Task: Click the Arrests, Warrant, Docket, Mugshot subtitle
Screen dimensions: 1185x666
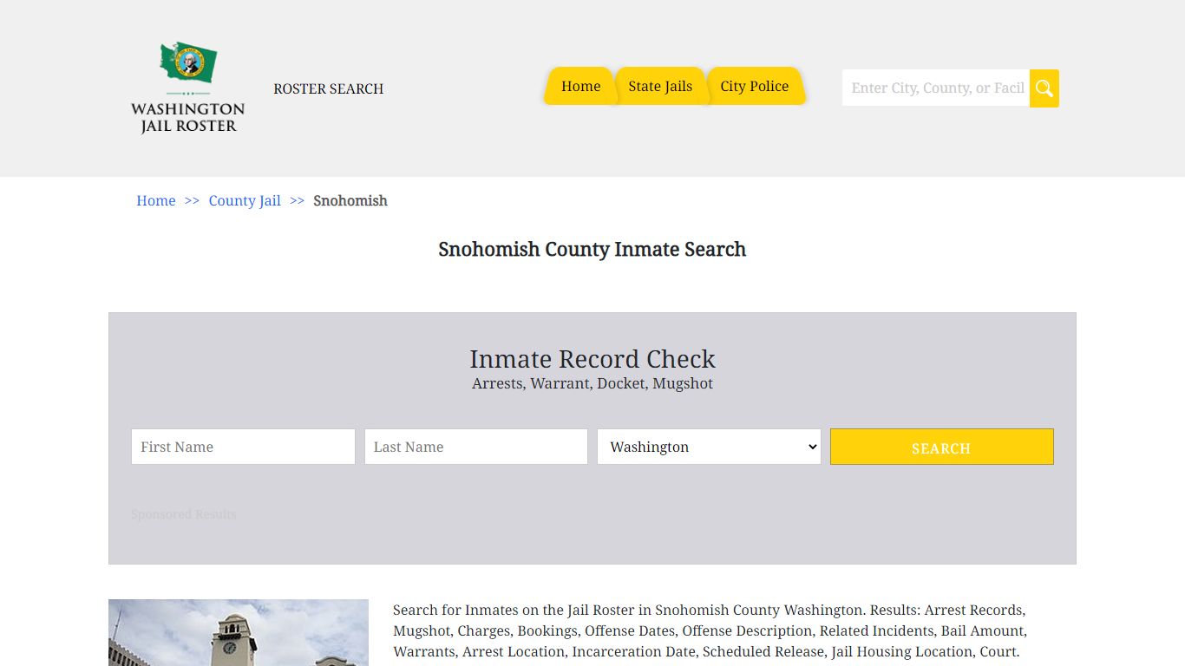Action: [592, 383]
